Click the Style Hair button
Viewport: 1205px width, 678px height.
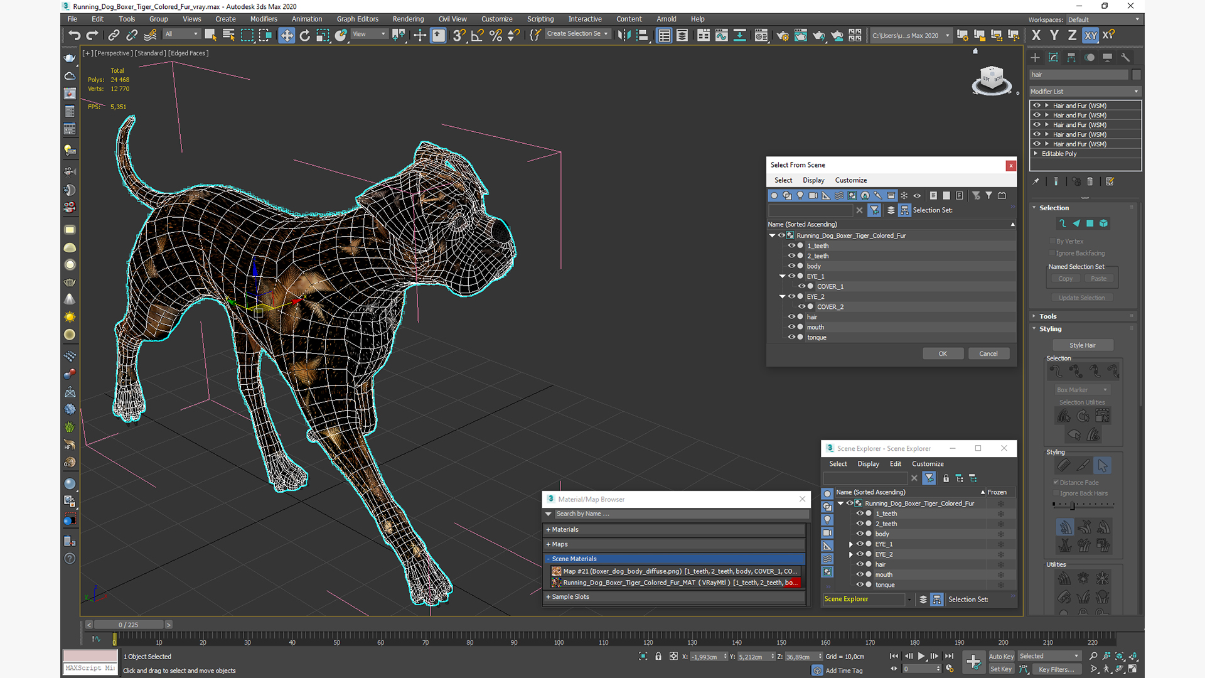(x=1083, y=345)
